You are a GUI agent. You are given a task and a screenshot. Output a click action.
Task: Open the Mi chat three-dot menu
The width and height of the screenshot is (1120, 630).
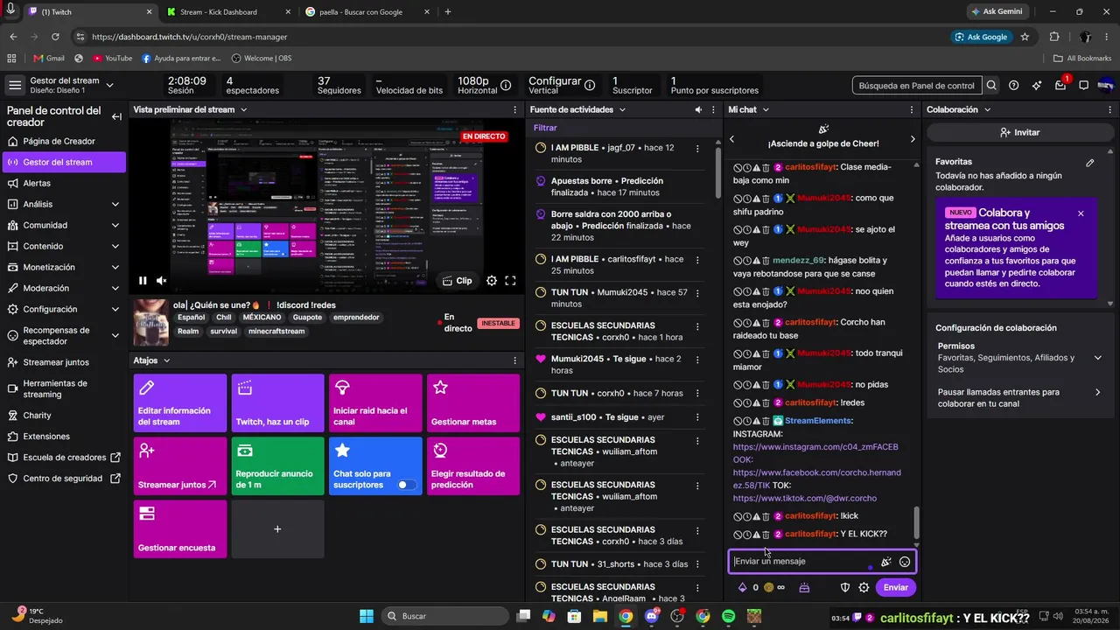pos(913,109)
